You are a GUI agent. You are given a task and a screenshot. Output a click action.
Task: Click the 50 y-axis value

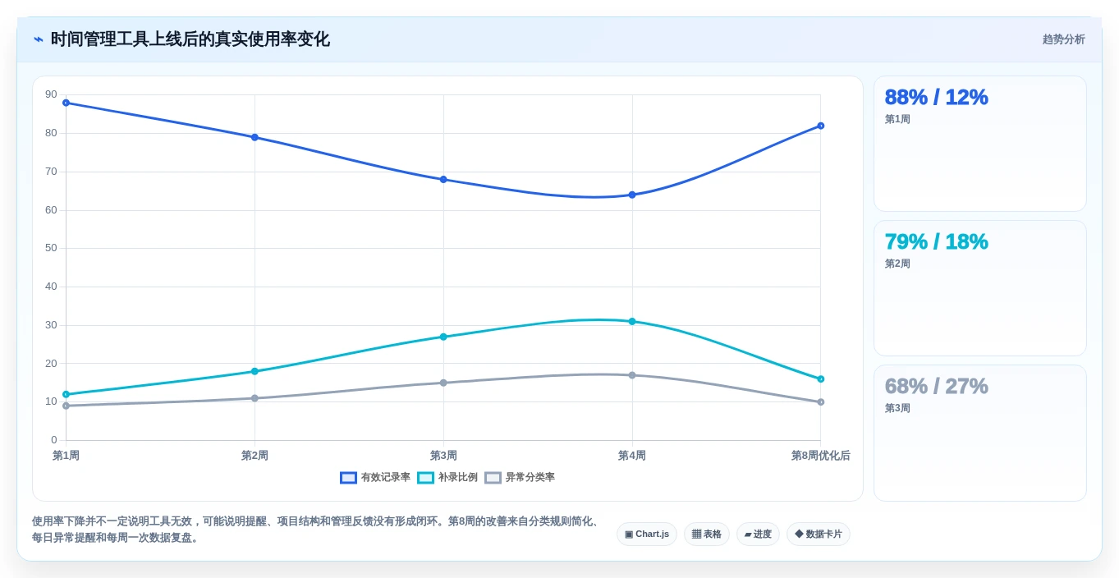(x=51, y=248)
